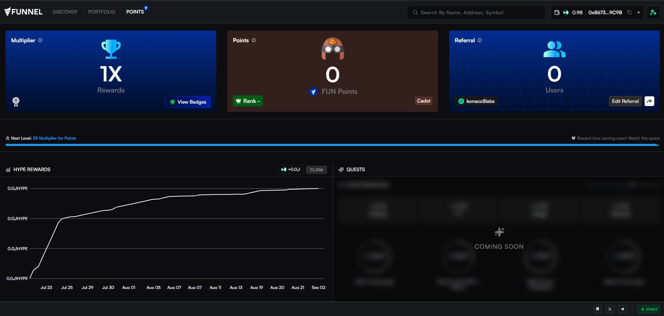Image resolution: width=664 pixels, height=316 pixels.
Task: Click the Referral info icon
Action: 480,40
